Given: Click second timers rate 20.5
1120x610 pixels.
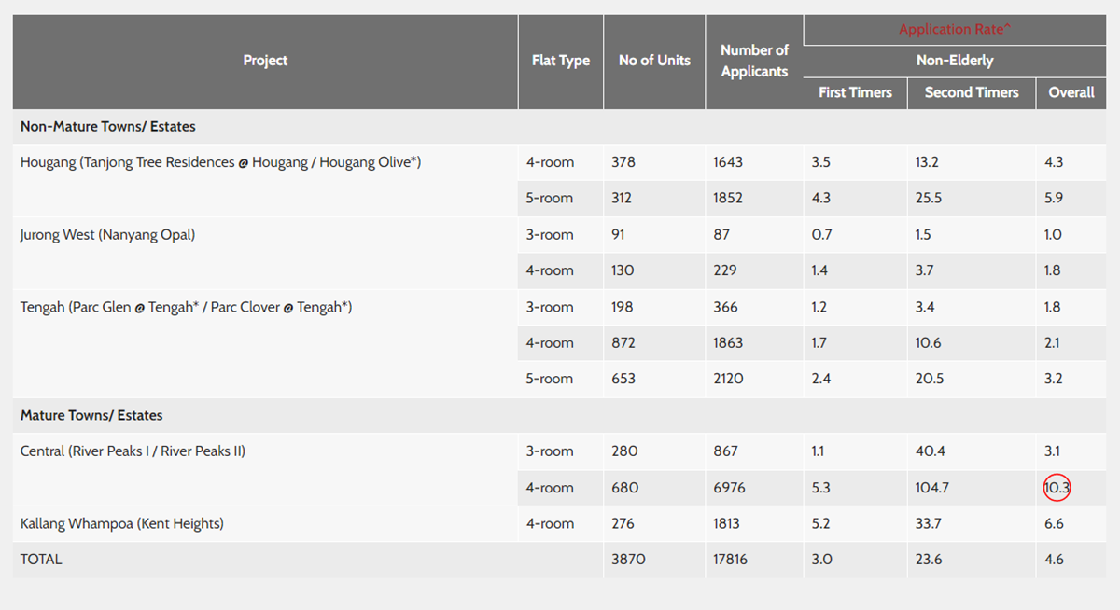Looking at the screenshot, I should pyautogui.click(x=929, y=380).
